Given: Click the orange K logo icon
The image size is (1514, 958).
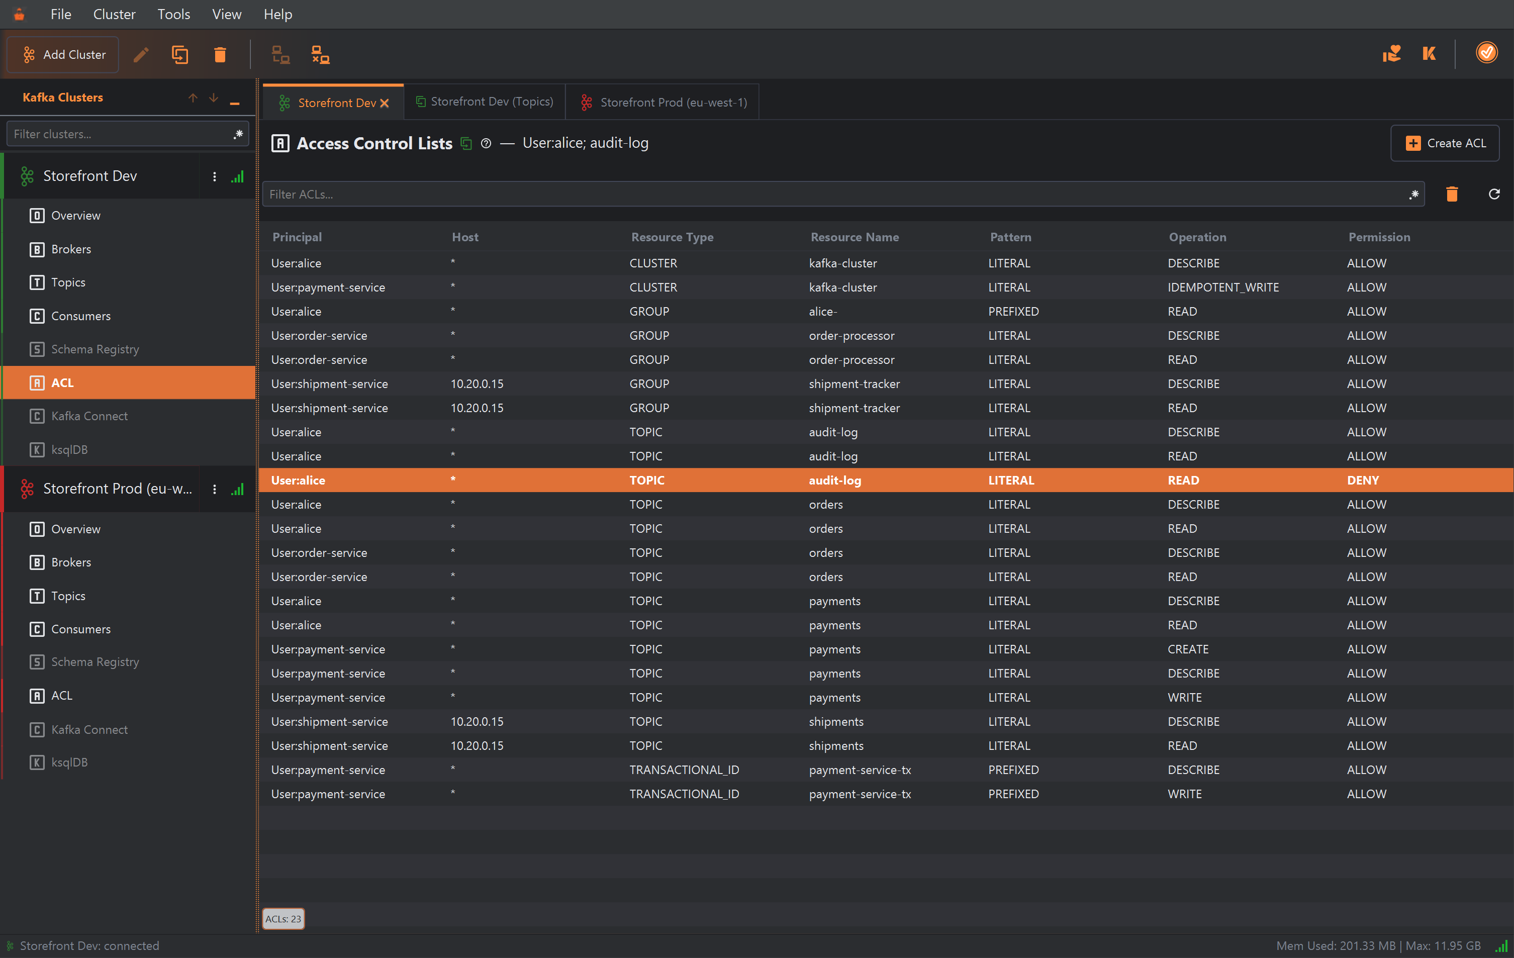Looking at the screenshot, I should 1429,53.
